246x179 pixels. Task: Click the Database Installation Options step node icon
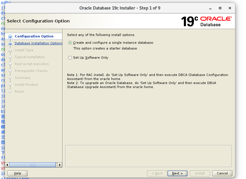tap(10, 43)
